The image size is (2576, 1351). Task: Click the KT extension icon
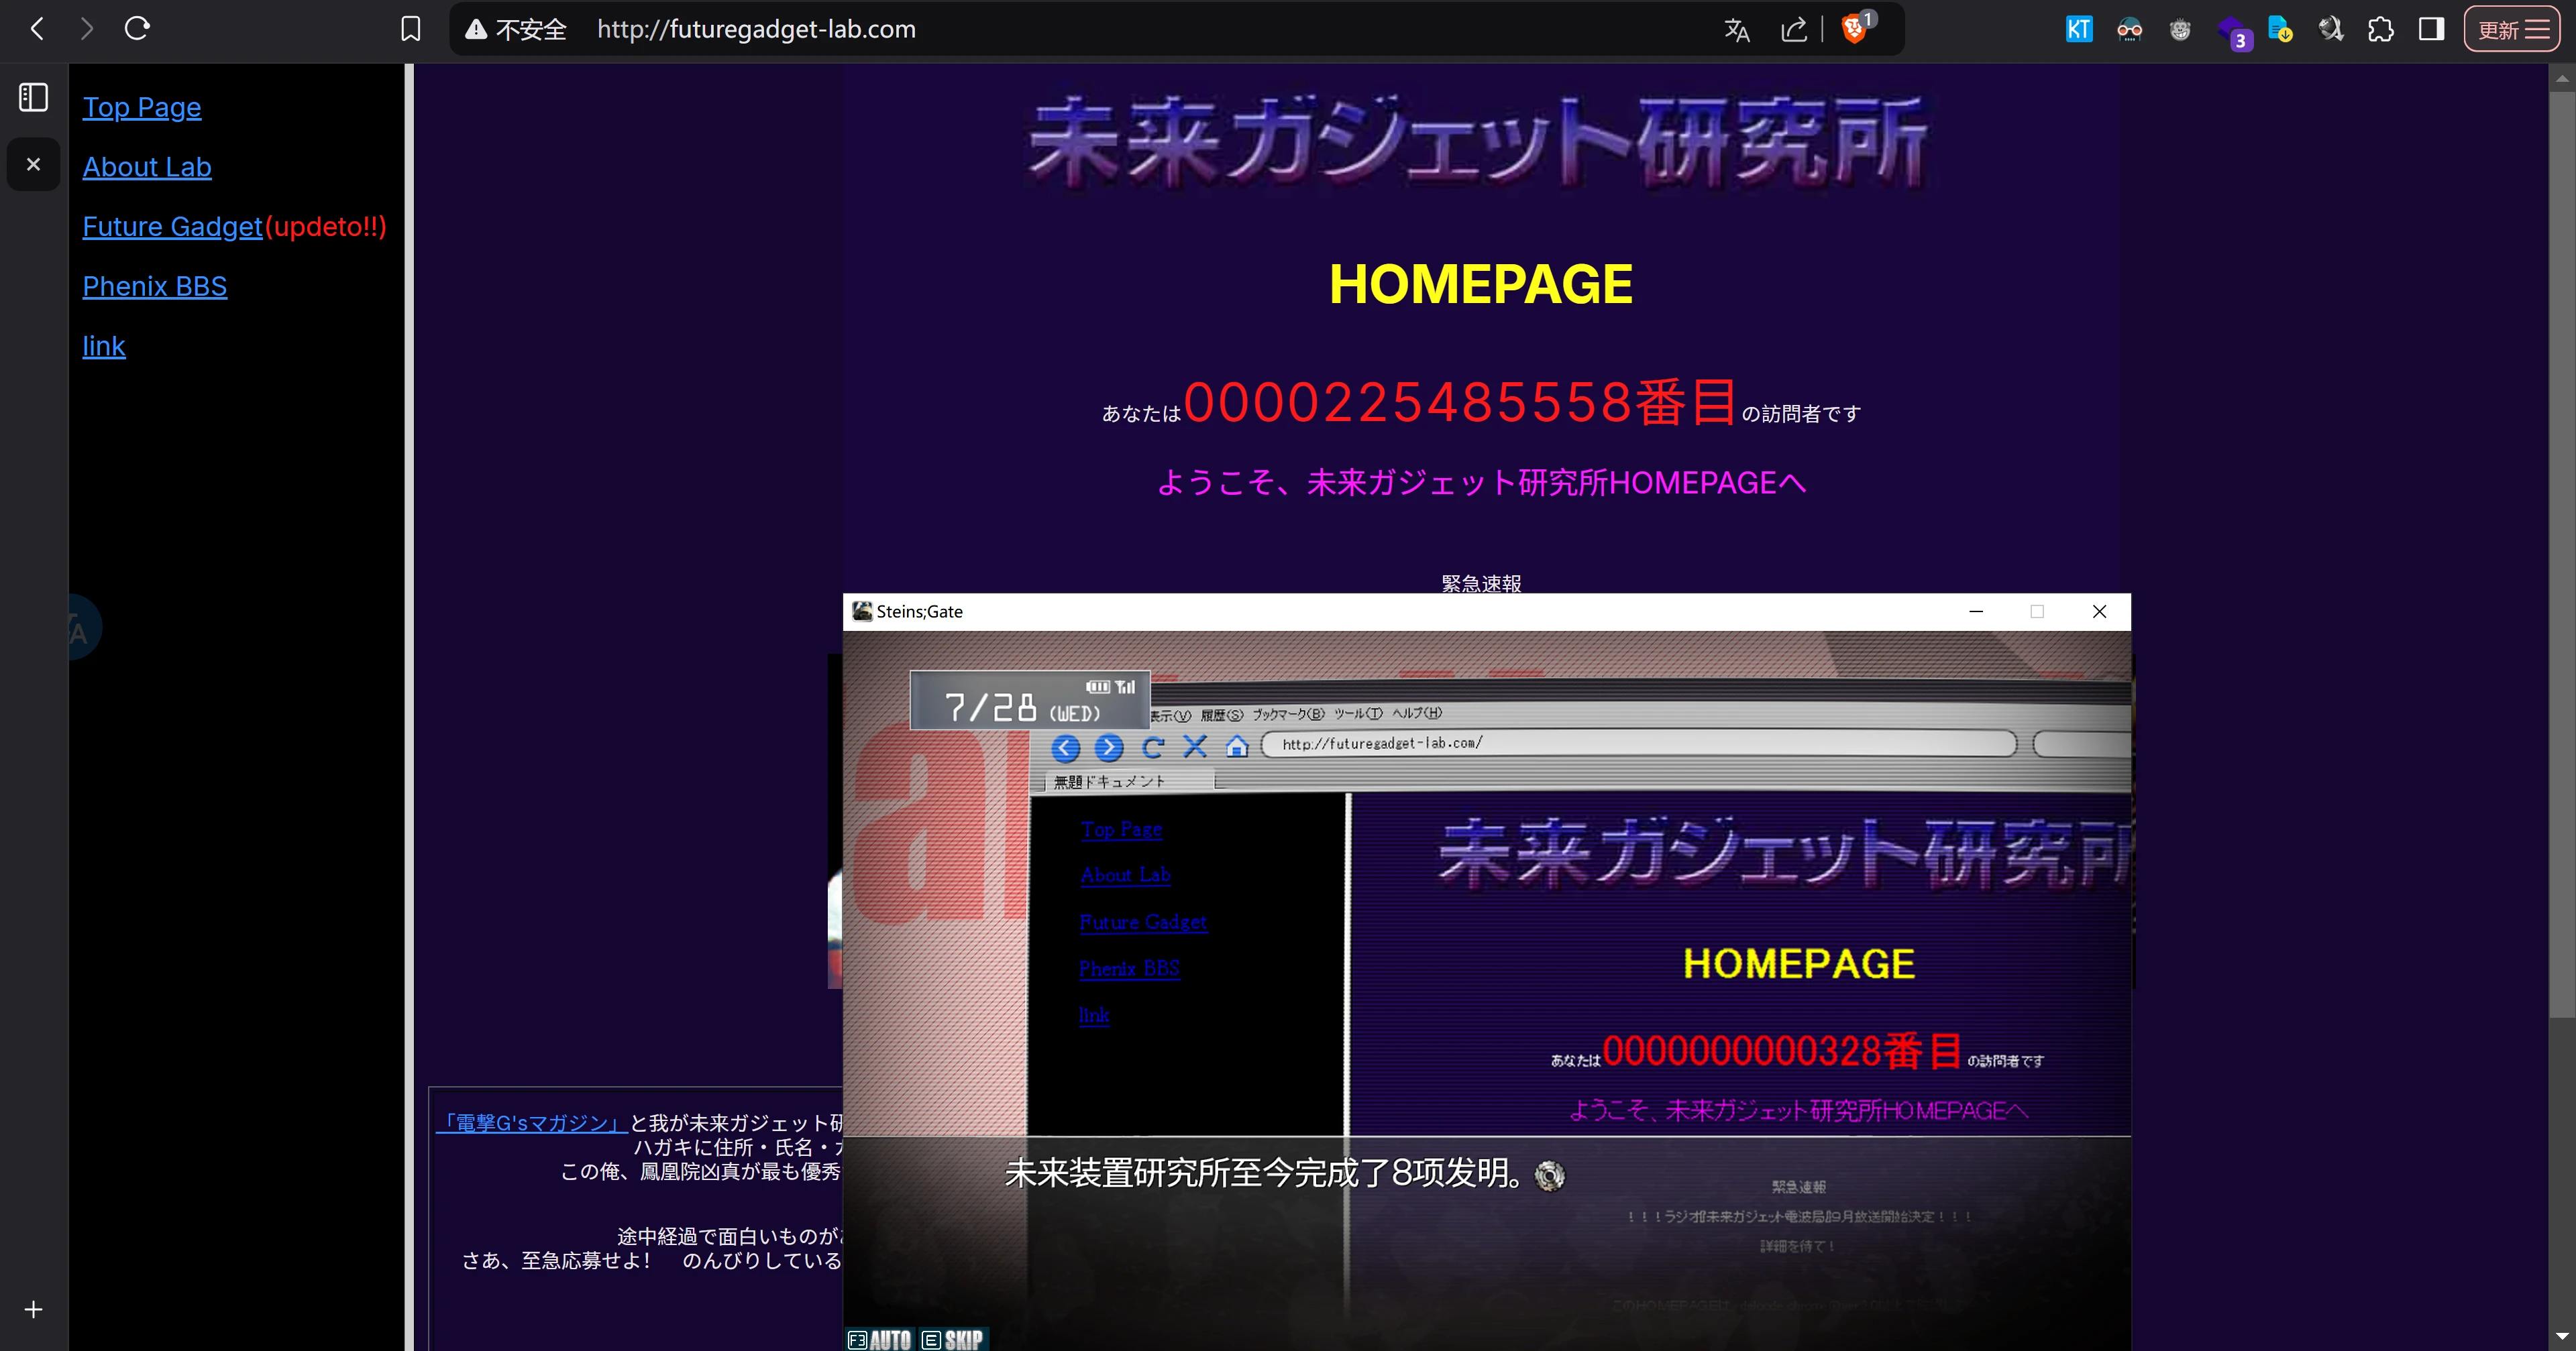[x=2078, y=29]
